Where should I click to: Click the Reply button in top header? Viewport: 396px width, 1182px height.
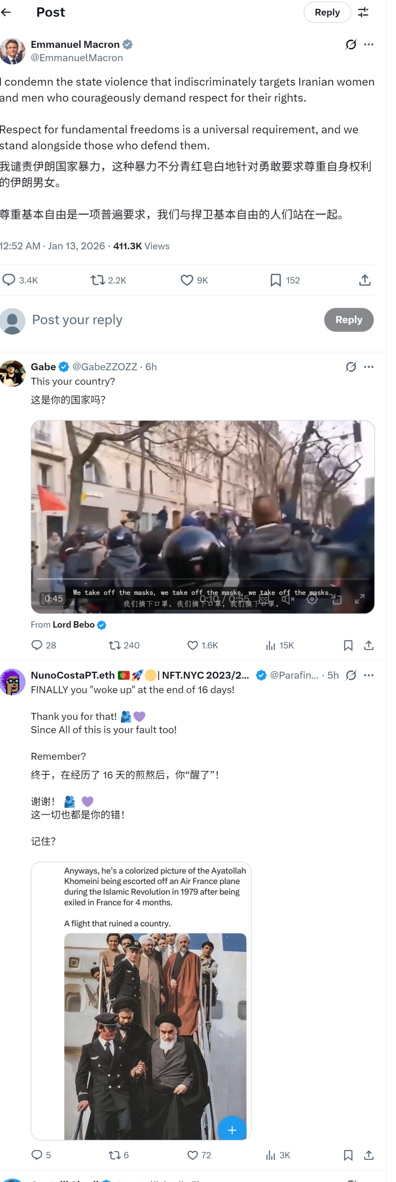tap(327, 12)
